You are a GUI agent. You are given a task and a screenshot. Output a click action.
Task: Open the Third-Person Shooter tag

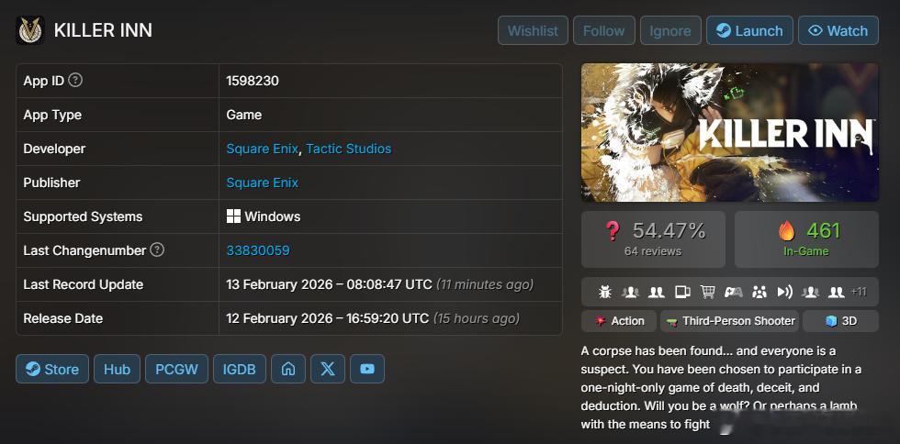(x=729, y=321)
